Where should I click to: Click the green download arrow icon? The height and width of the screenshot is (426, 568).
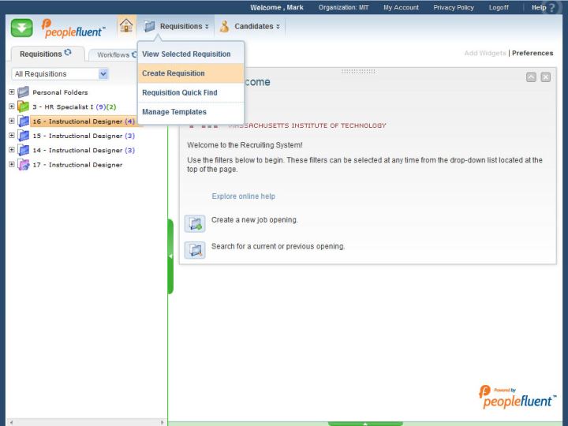pos(22,28)
